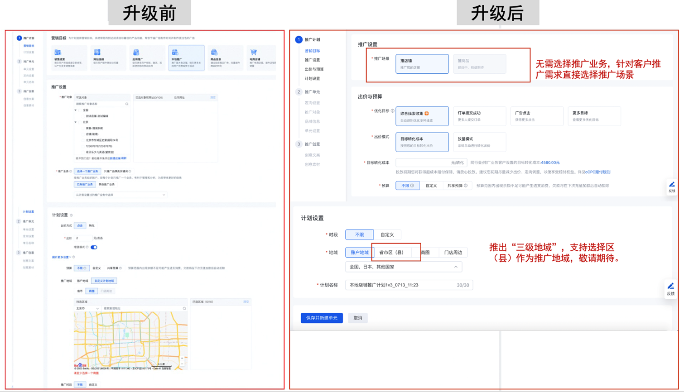The width and height of the screenshot is (684, 392).
Task: Select the 商品目录 goal icon
Action: click(214, 53)
